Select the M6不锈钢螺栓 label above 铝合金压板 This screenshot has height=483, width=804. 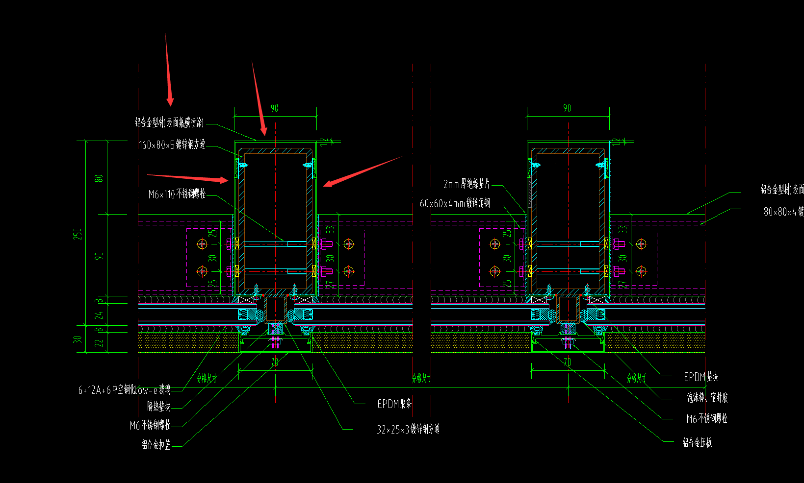click(x=707, y=419)
